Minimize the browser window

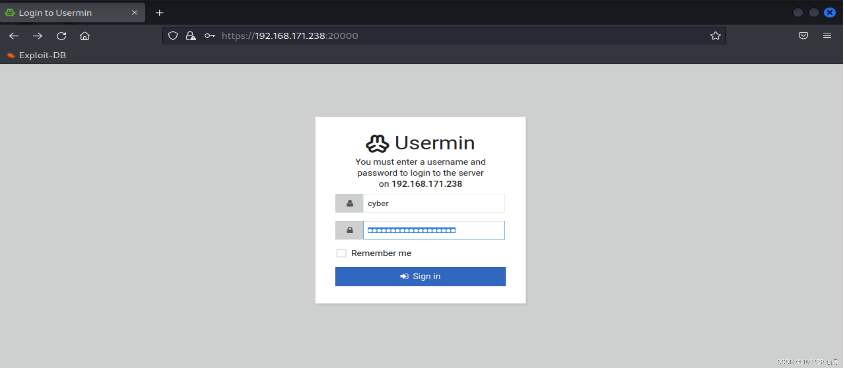[798, 13]
